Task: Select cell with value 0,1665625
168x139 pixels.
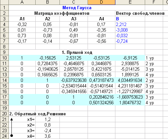Action: [47, 75]
